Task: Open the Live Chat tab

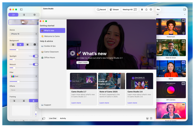Action: pos(53,118)
